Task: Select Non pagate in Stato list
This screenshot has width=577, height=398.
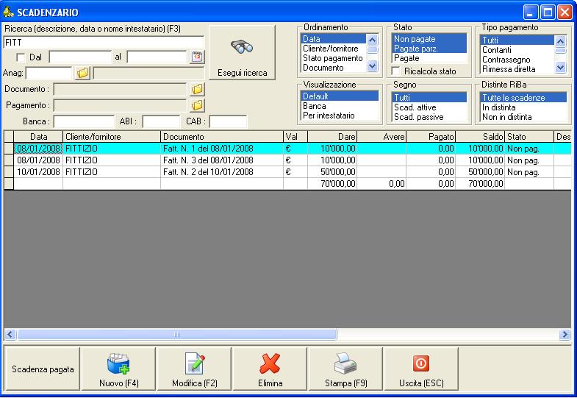Action: click(x=429, y=39)
